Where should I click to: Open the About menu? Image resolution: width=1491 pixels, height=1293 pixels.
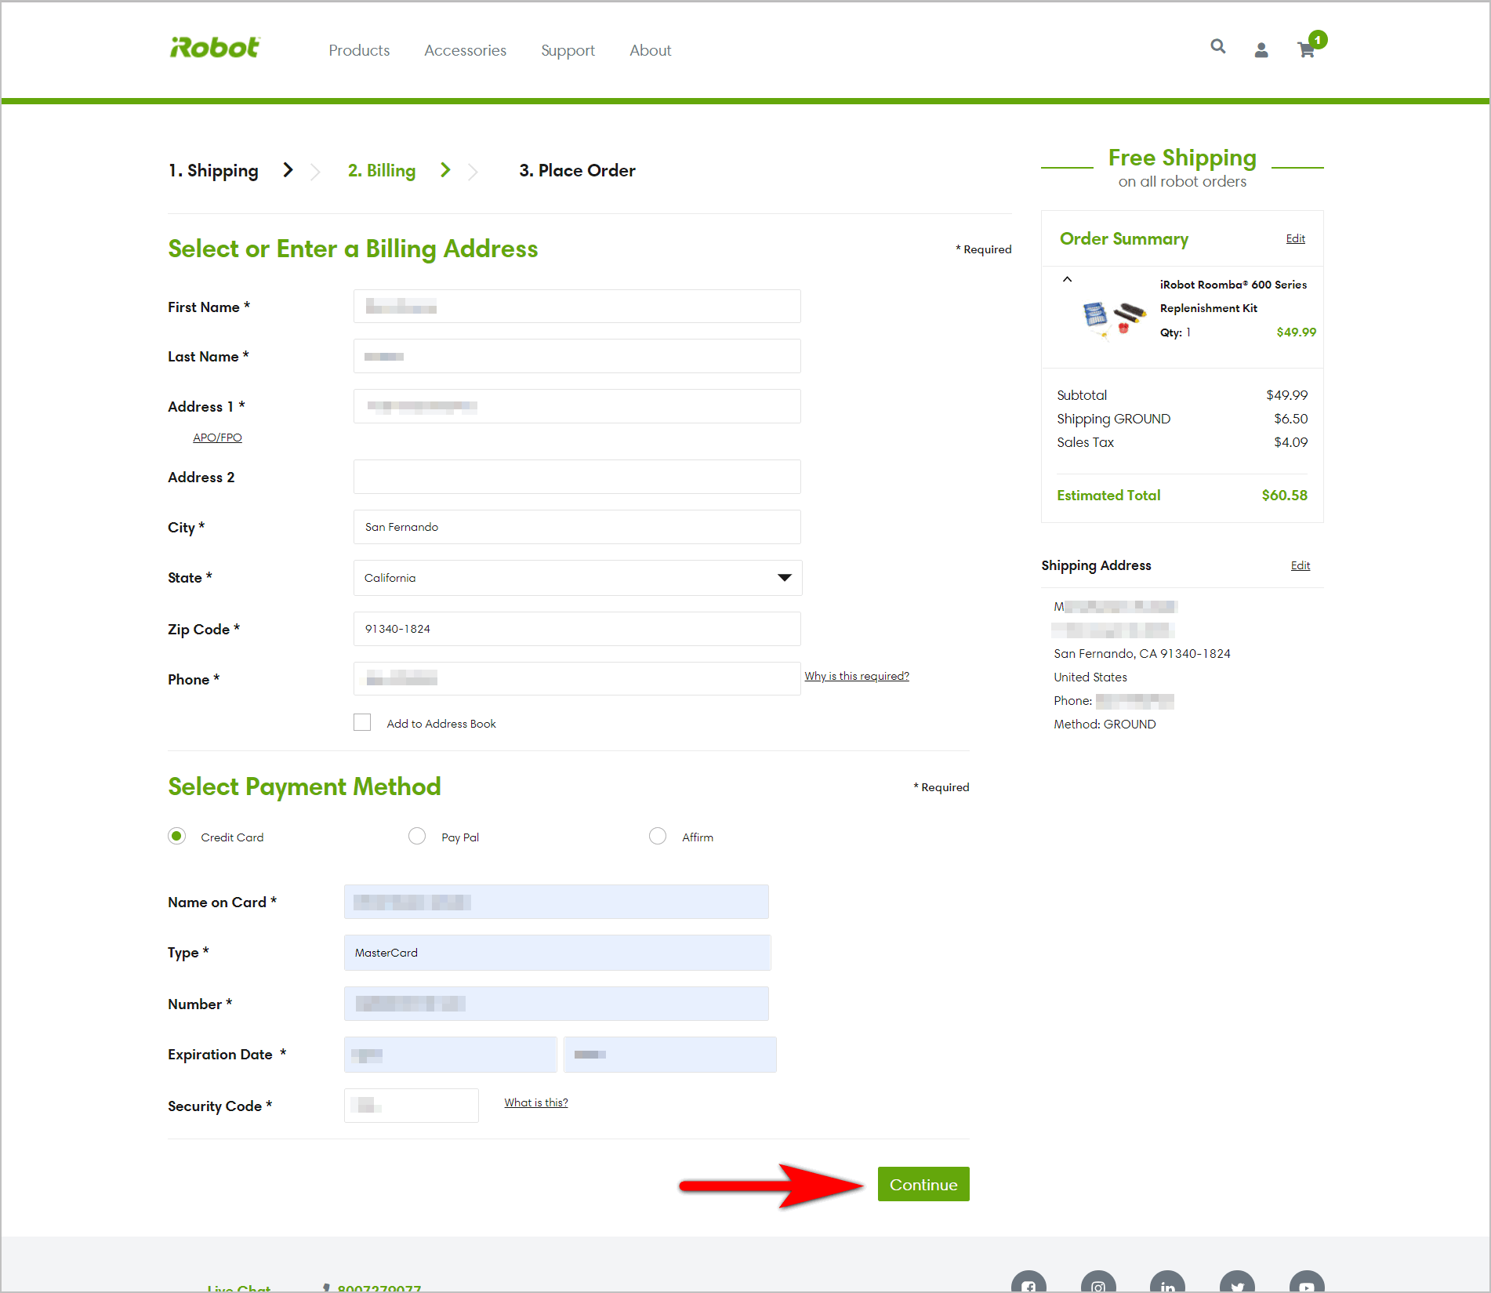(x=651, y=50)
